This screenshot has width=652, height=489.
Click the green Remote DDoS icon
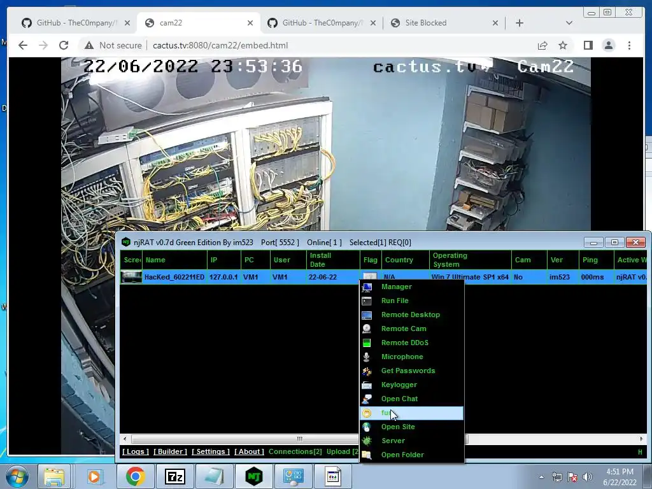pyautogui.click(x=367, y=343)
